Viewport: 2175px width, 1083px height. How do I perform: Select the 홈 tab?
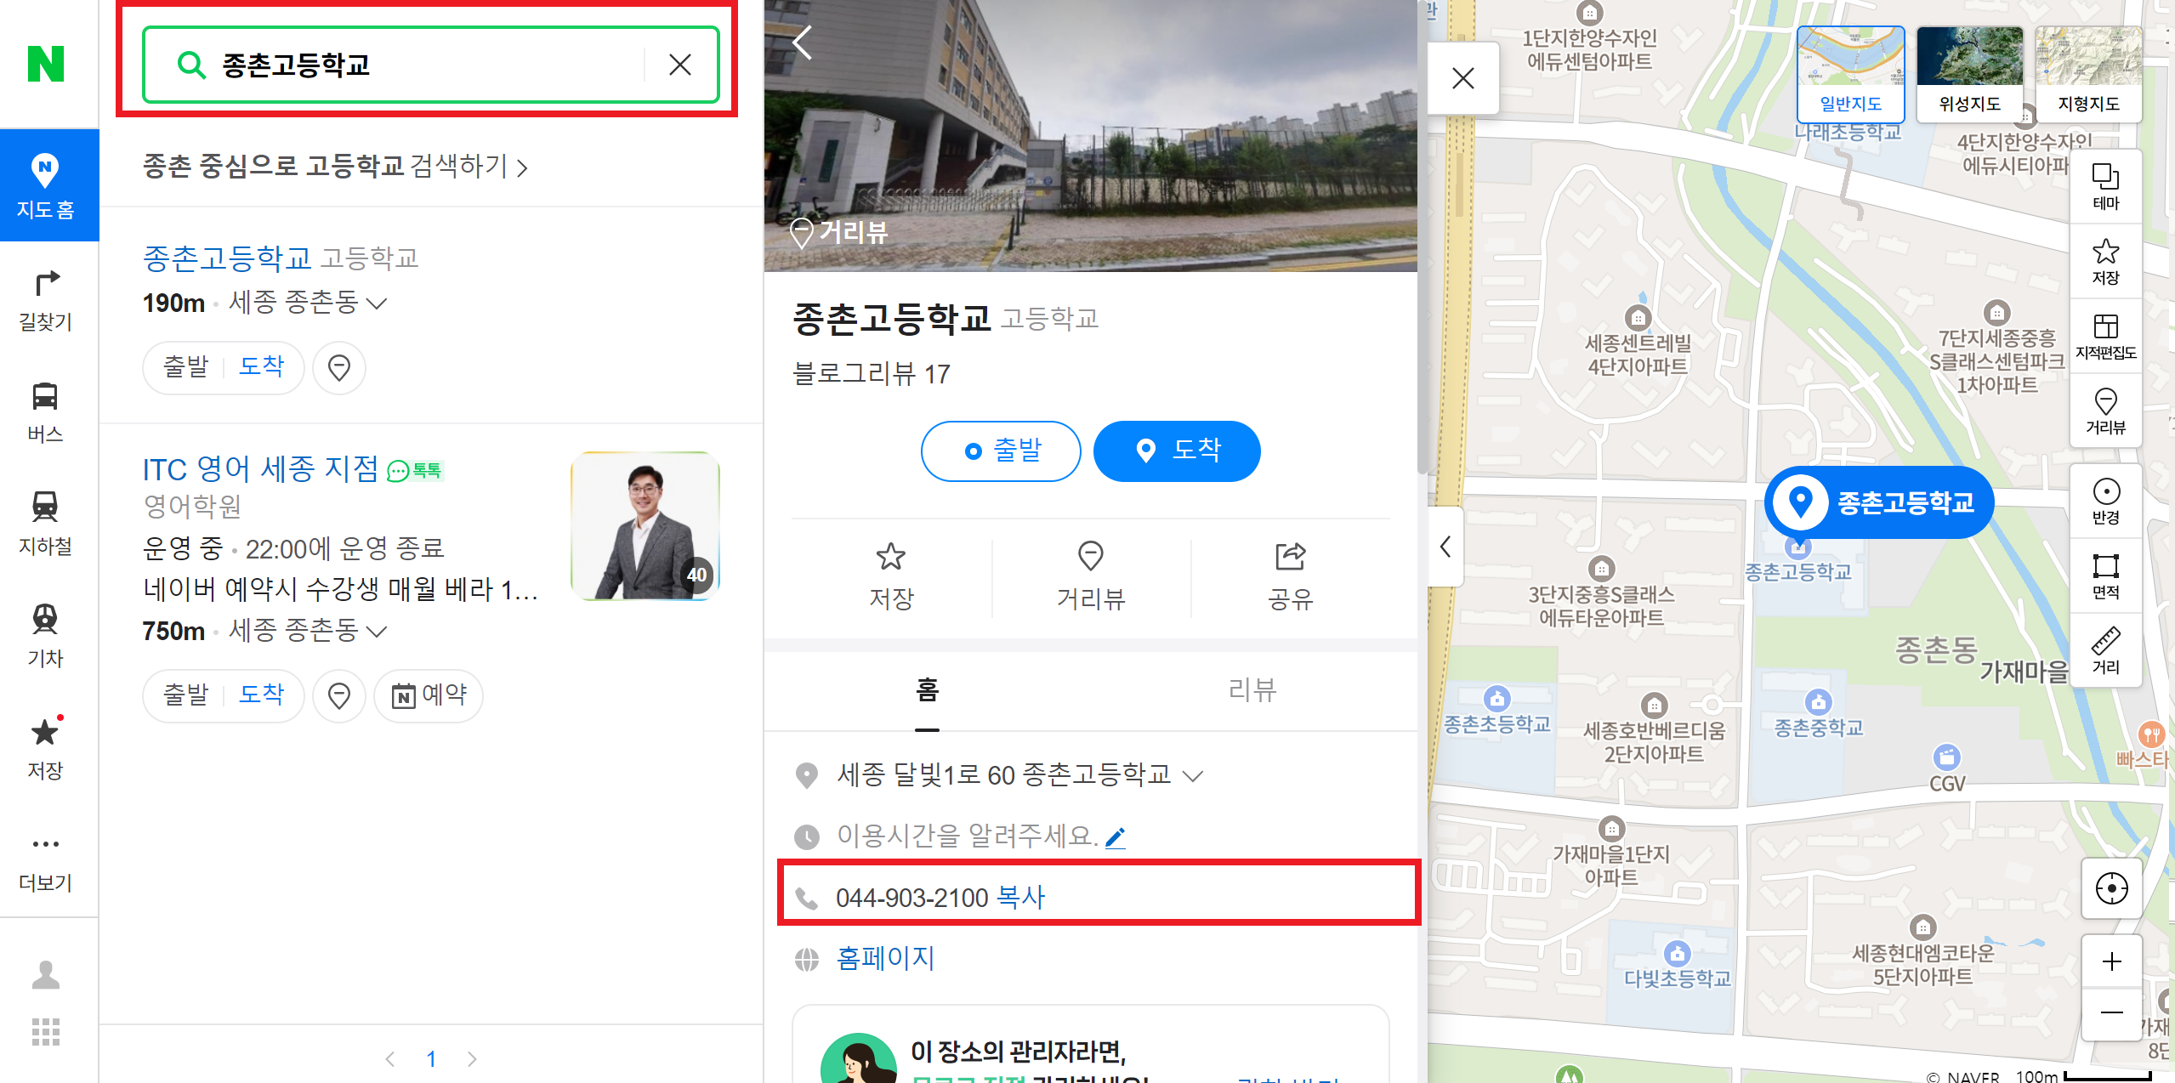point(927,689)
